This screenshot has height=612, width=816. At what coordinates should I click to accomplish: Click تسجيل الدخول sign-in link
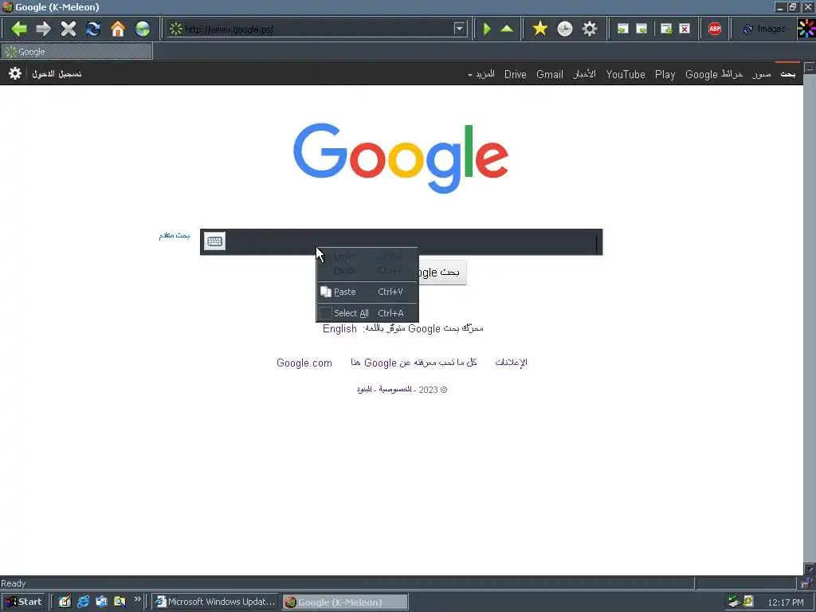coord(57,74)
